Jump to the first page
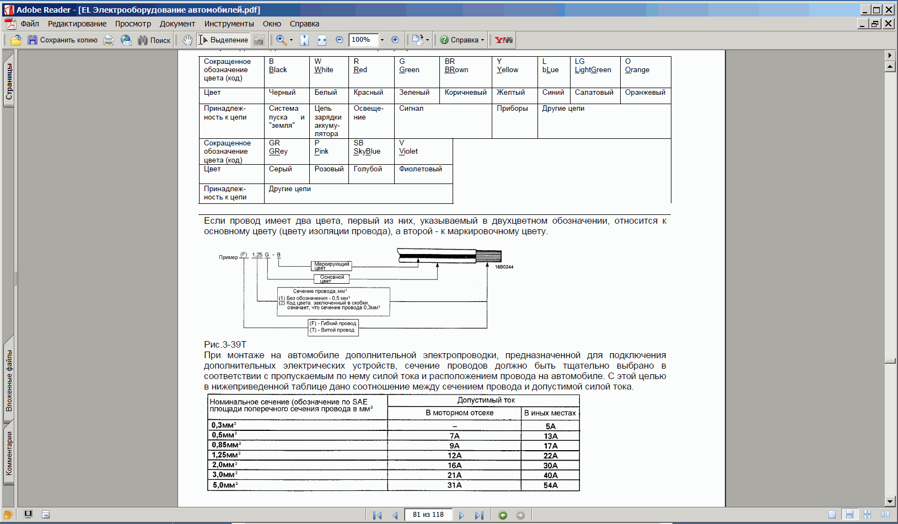 tap(377, 515)
